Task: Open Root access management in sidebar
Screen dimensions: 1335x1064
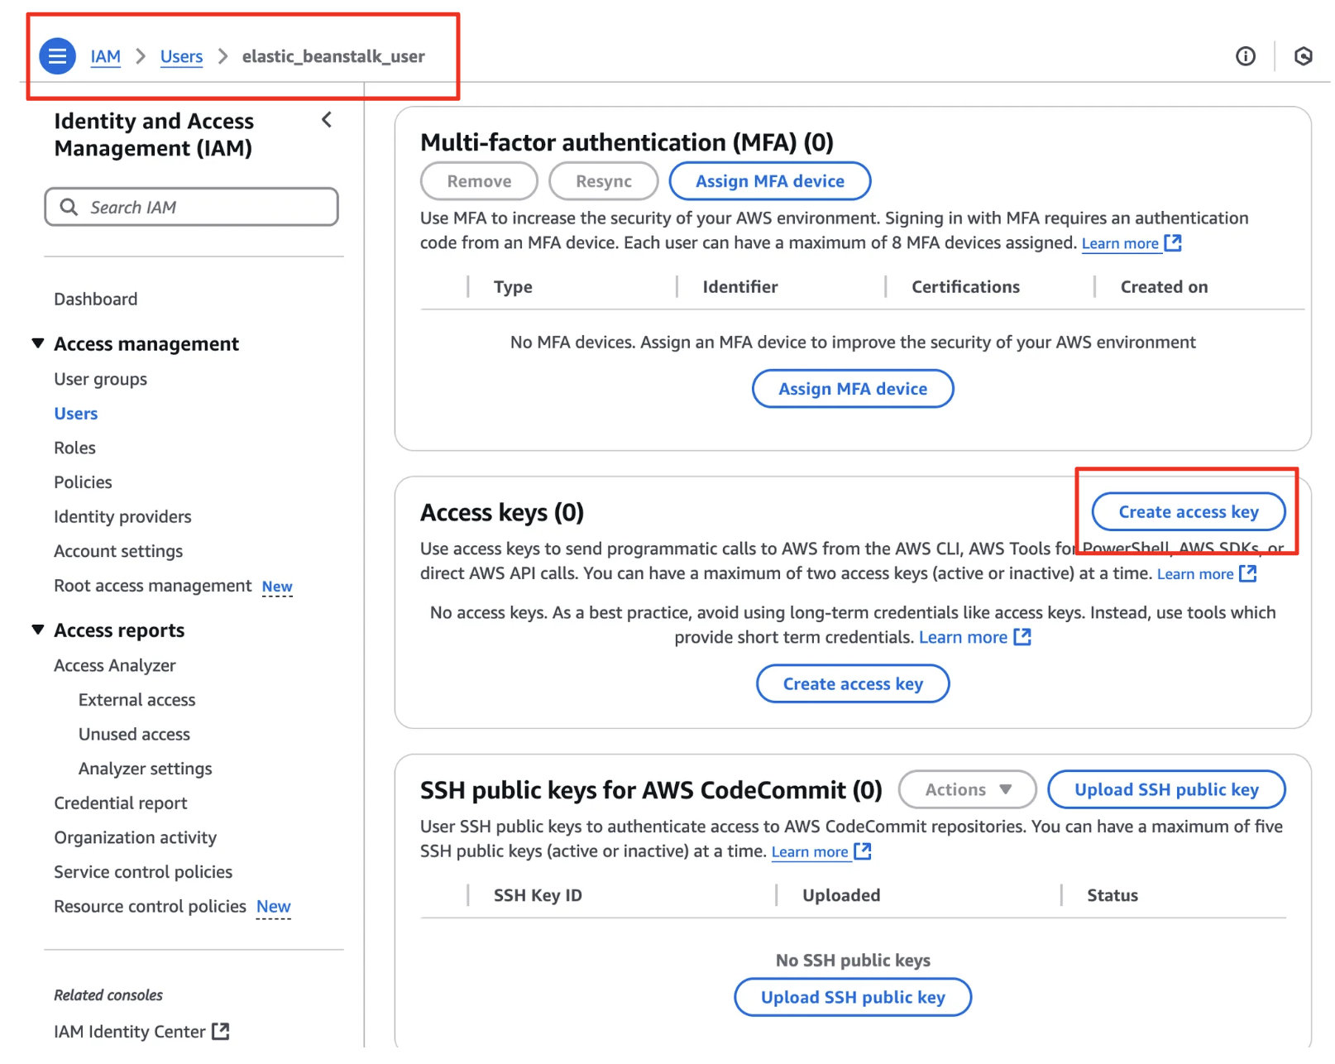Action: coord(152,586)
